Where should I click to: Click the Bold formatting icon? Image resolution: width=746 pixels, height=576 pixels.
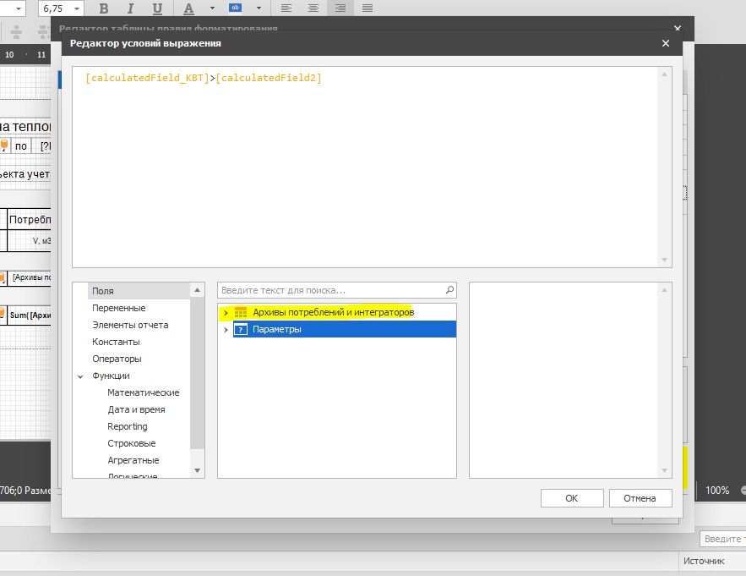(104, 8)
